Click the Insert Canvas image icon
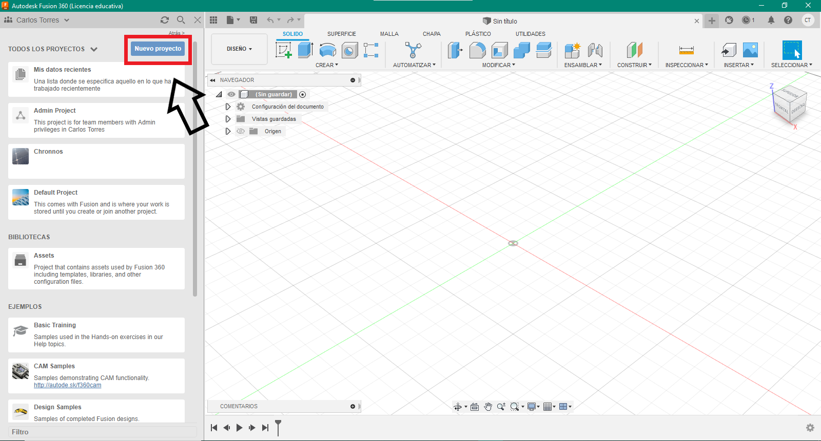 750,50
